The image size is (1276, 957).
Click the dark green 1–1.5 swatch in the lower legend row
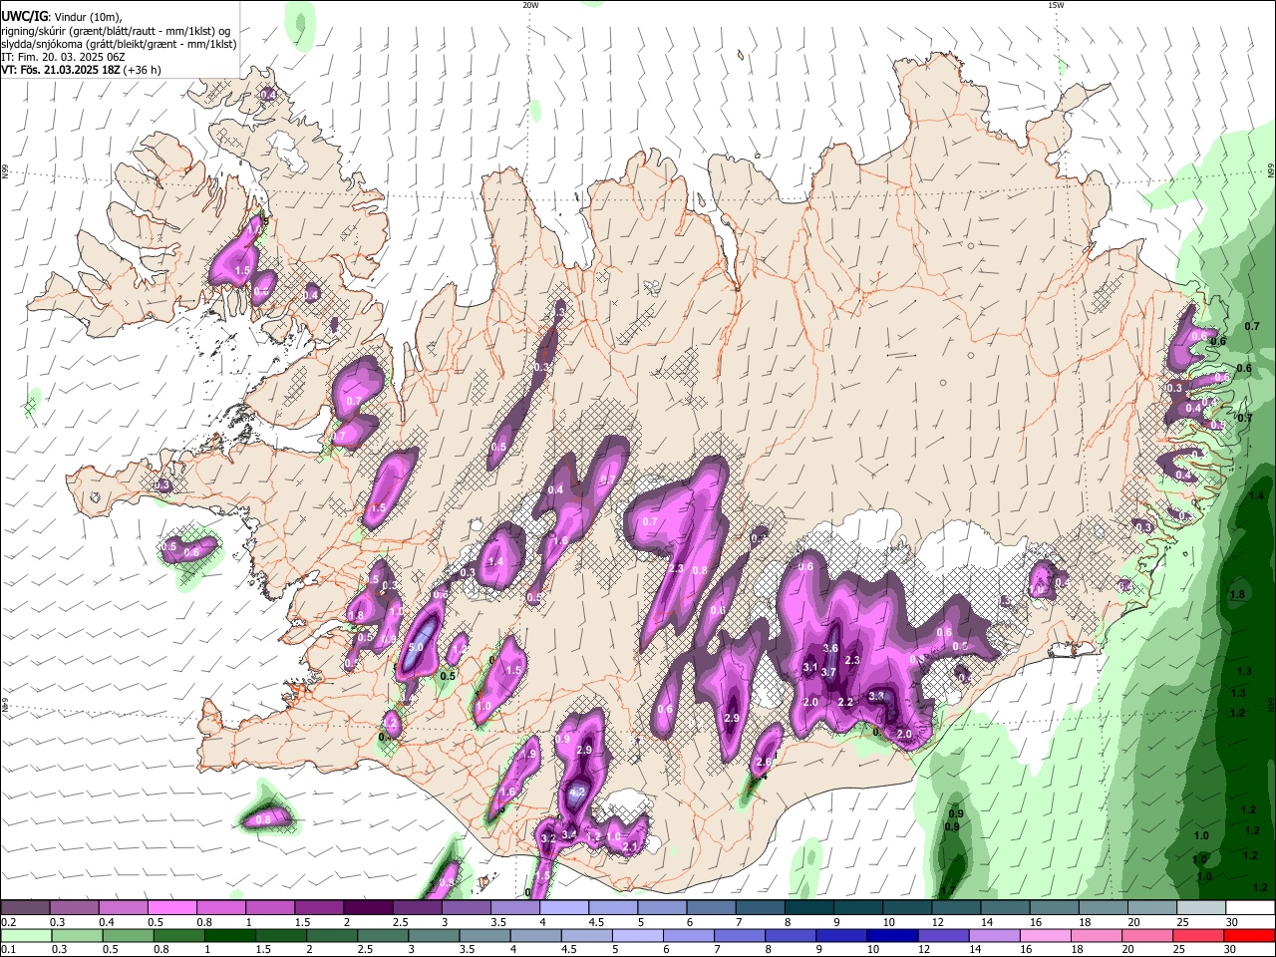(x=228, y=936)
